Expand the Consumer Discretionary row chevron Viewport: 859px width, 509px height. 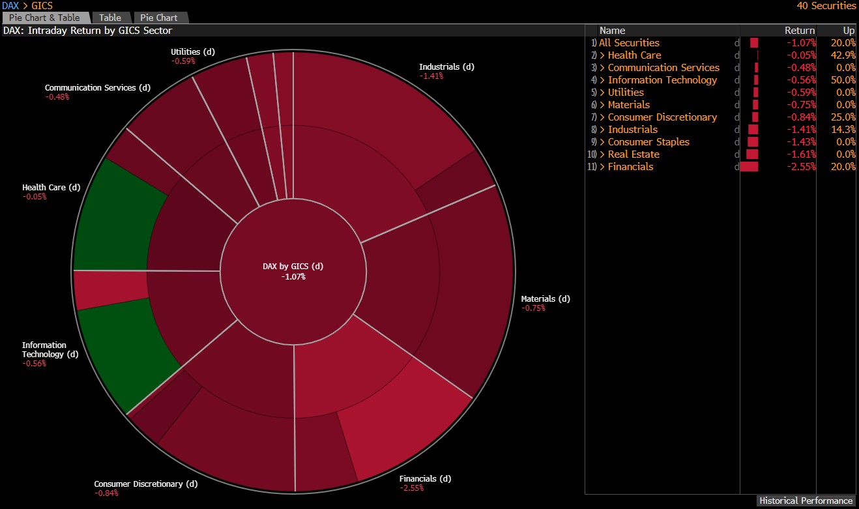click(x=602, y=117)
